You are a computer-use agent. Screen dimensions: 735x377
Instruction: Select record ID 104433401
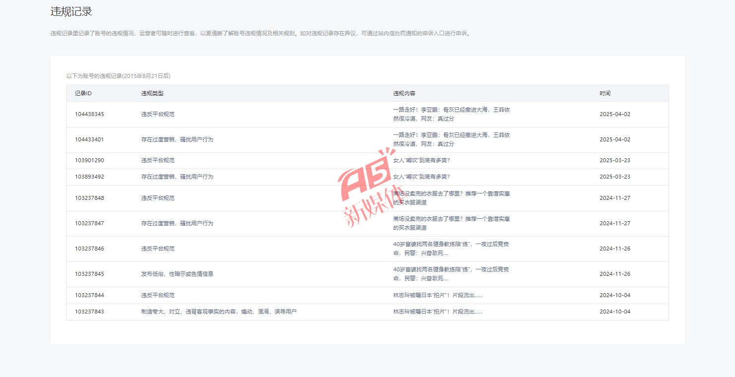(x=90, y=139)
